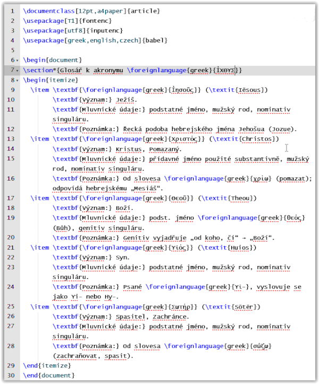Collapse the \begin{itemize} fold on line 8
This screenshot has height=384, width=319.
coord(18,81)
